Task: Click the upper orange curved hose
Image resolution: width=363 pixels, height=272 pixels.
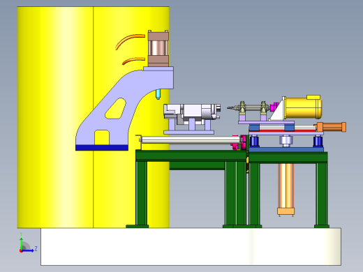Action: [x=130, y=41]
